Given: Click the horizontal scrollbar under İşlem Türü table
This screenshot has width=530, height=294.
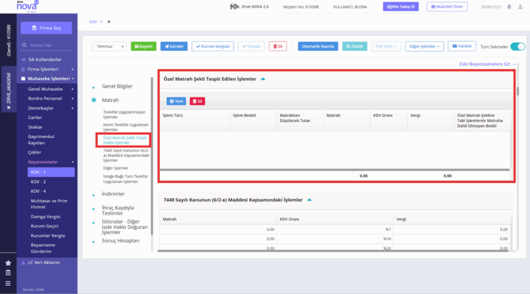Looking at the screenshot, I should click(335, 170).
